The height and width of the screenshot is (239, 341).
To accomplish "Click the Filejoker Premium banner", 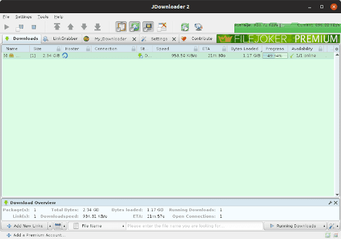I will click(278, 39).
